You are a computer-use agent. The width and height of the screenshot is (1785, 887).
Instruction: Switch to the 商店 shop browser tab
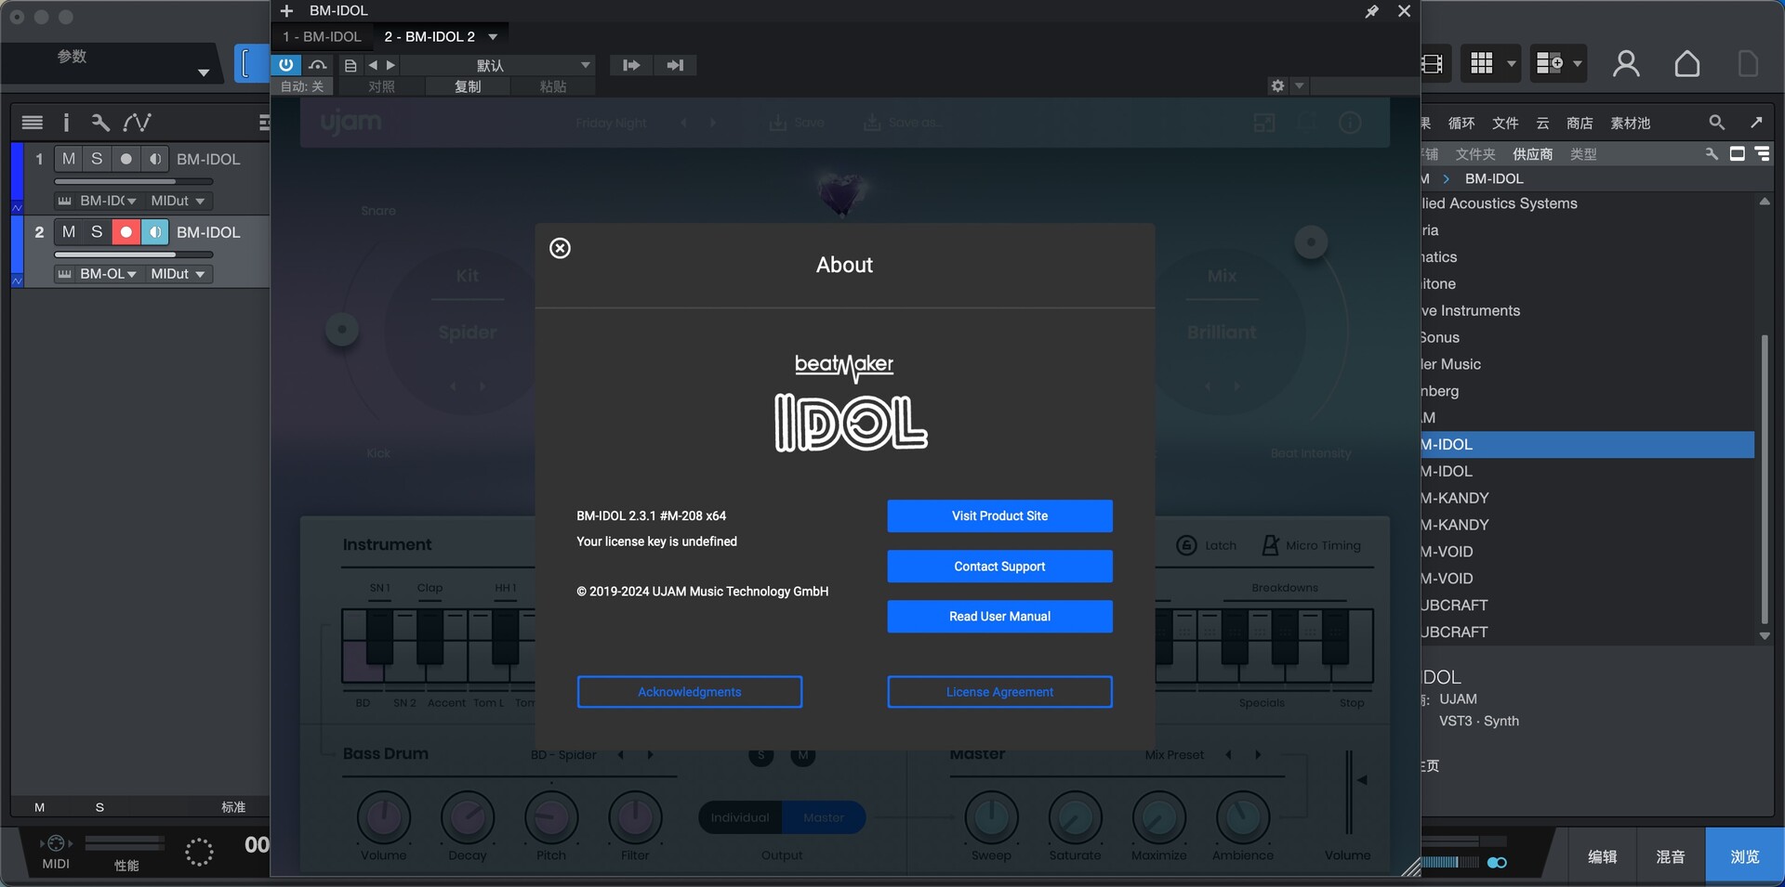point(1580,124)
